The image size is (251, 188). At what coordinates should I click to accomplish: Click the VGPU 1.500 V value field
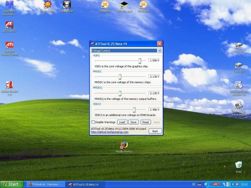point(154,60)
